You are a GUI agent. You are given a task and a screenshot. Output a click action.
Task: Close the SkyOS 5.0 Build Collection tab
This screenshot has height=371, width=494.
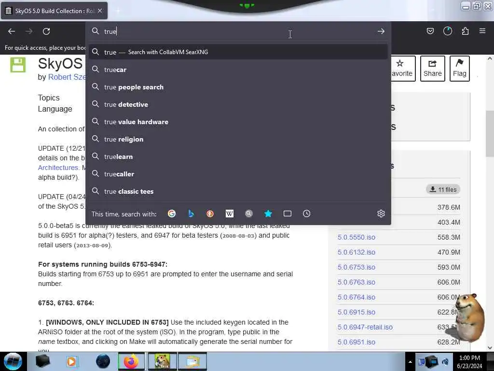[100, 11]
